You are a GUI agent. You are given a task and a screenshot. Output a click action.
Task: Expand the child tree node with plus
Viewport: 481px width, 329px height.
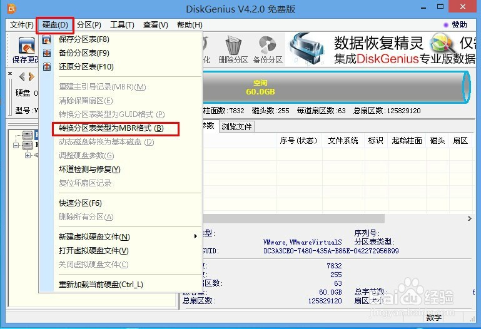tap(28, 156)
